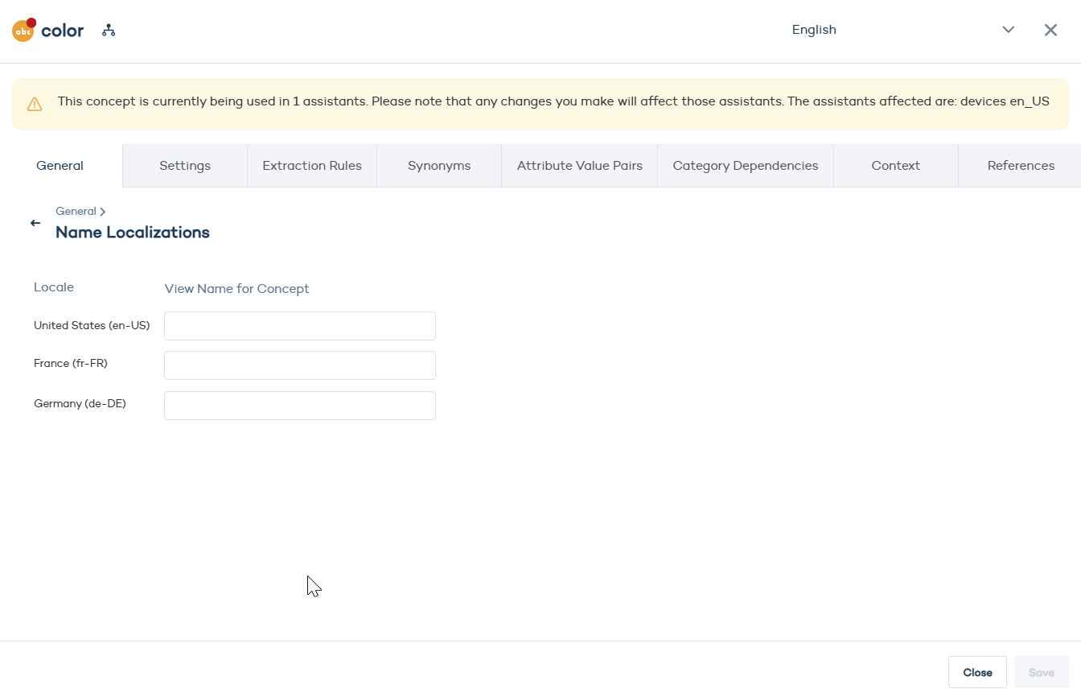Click the Save button
Viewport: 1081px width, 697px height.
tap(1042, 672)
